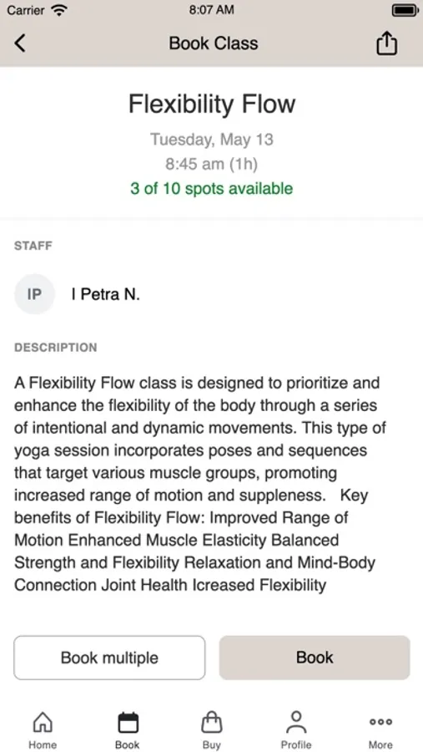423x752 pixels.
Task: Tap the IP staff avatar circle
Action: pyautogui.click(x=34, y=294)
